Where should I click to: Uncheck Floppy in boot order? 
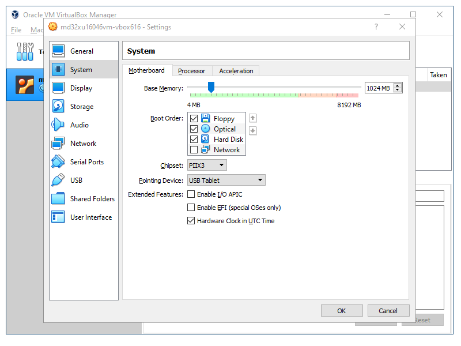click(194, 119)
